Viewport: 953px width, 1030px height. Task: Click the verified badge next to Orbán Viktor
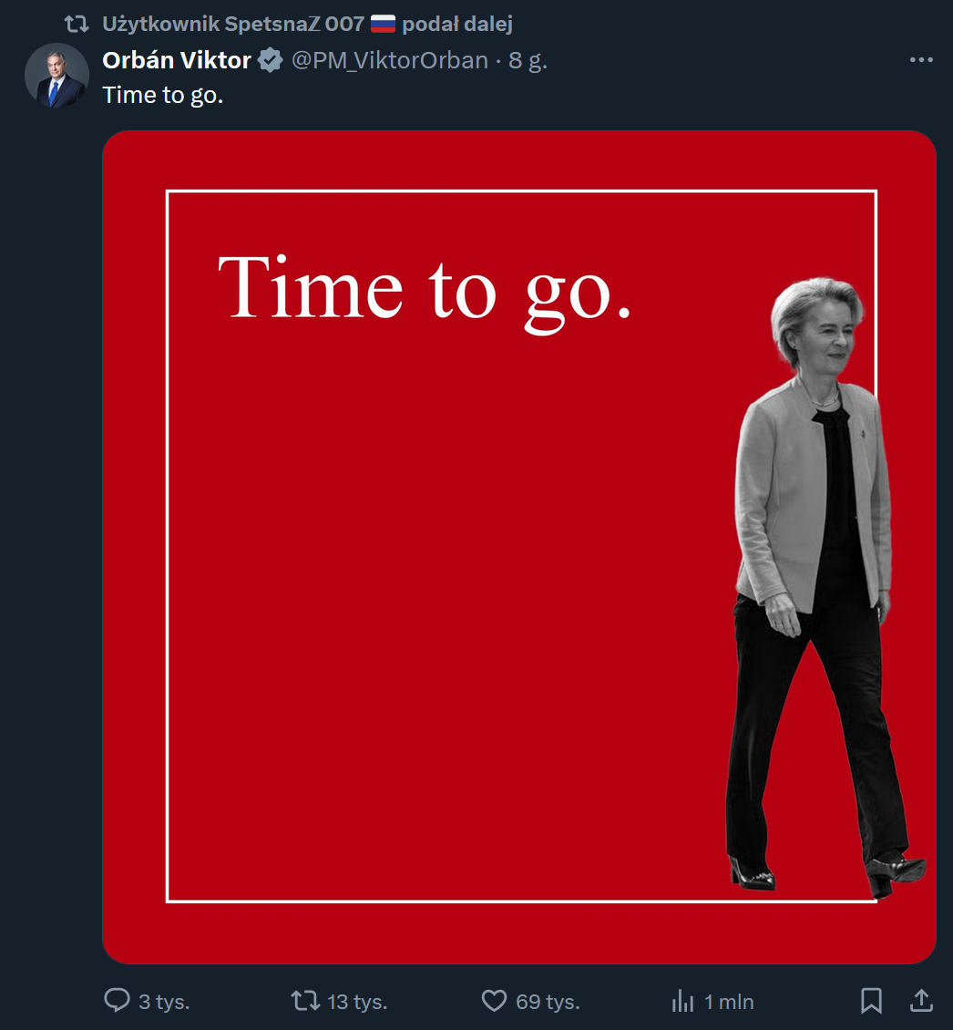click(270, 61)
